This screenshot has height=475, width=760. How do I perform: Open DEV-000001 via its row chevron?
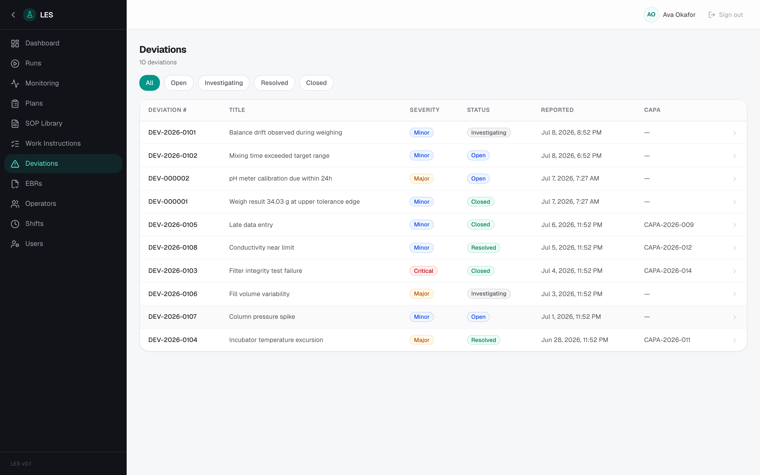tap(734, 202)
